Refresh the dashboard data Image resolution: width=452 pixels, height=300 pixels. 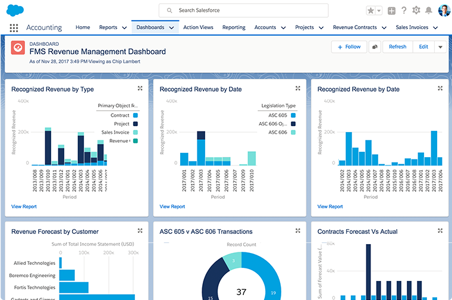[397, 47]
